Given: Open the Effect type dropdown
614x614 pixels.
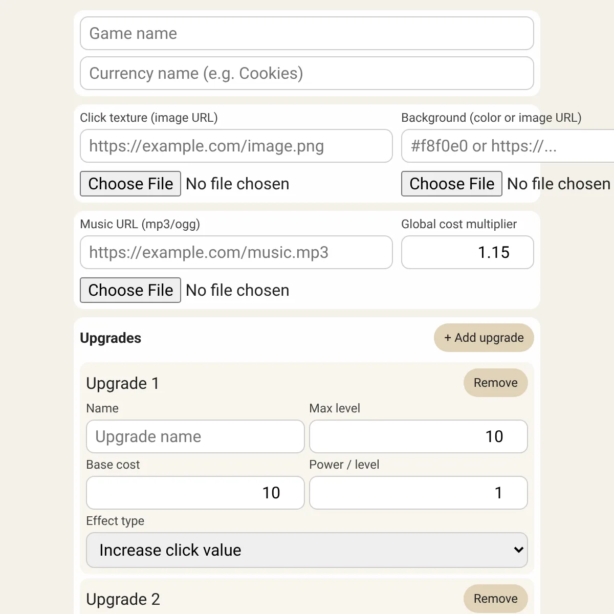Looking at the screenshot, I should (307, 550).
